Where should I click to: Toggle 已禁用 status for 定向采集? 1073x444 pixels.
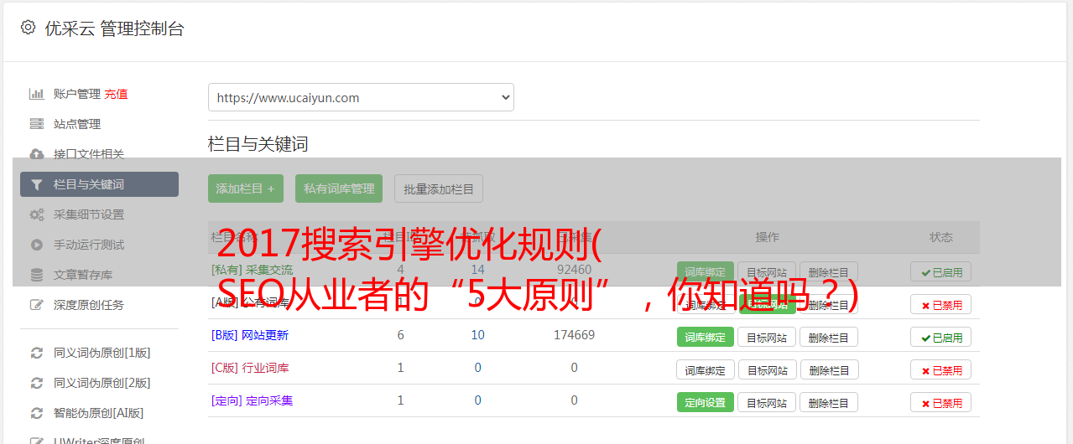point(941,402)
